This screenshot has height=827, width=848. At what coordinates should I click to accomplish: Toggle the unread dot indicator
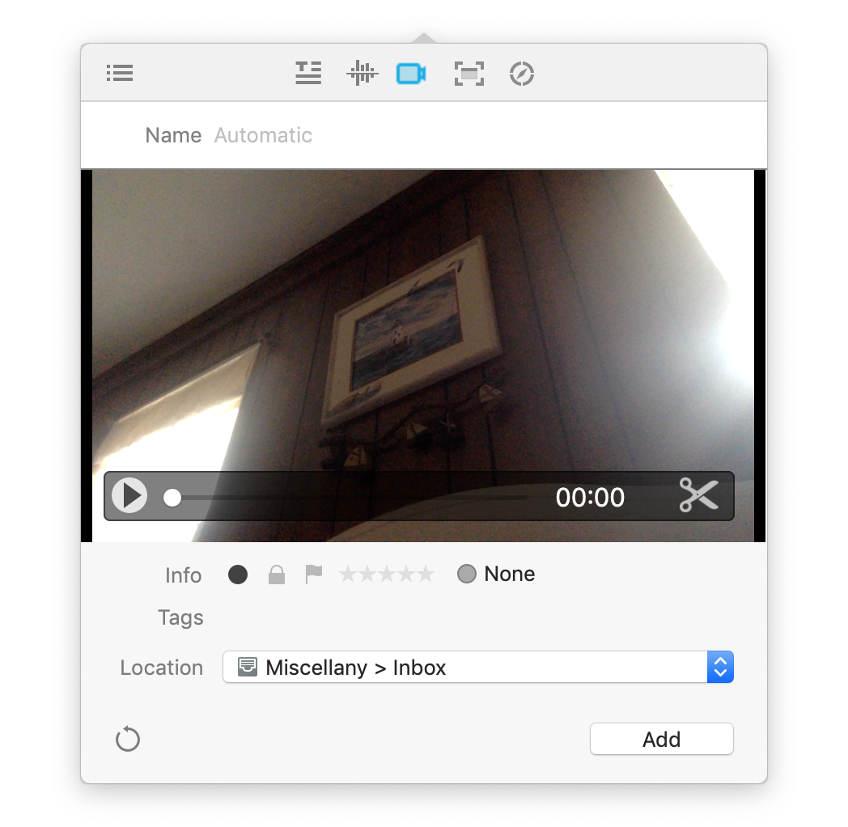(x=238, y=575)
